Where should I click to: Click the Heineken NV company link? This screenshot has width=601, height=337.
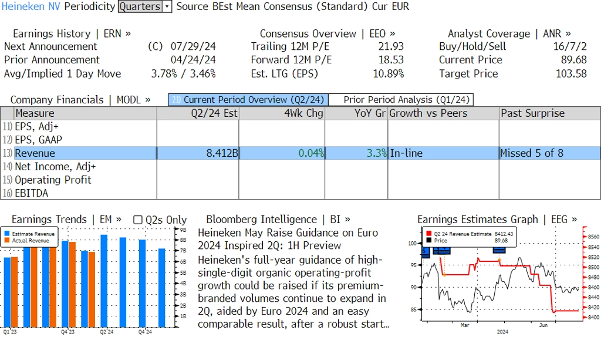(x=31, y=6)
